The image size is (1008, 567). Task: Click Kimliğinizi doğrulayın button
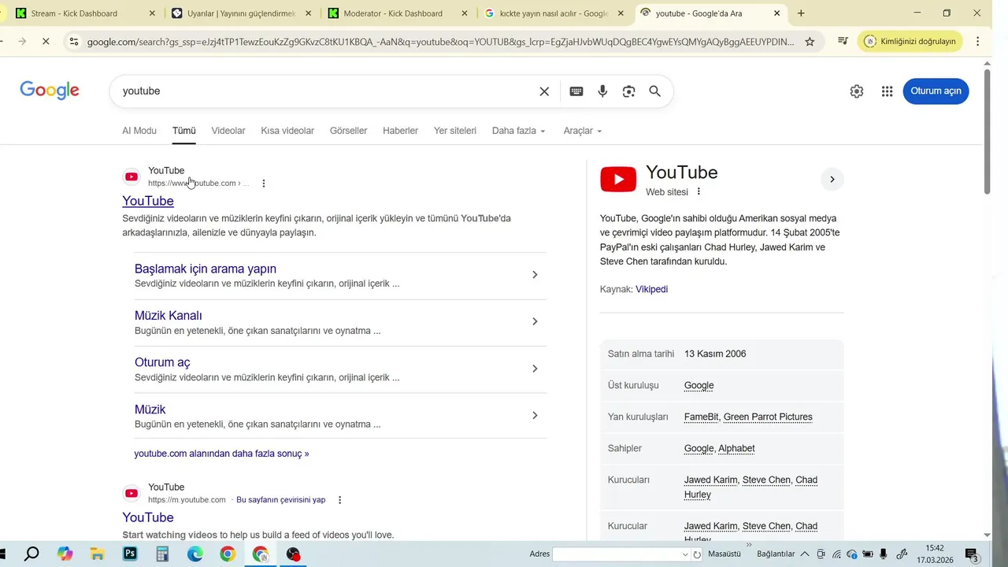910,42
